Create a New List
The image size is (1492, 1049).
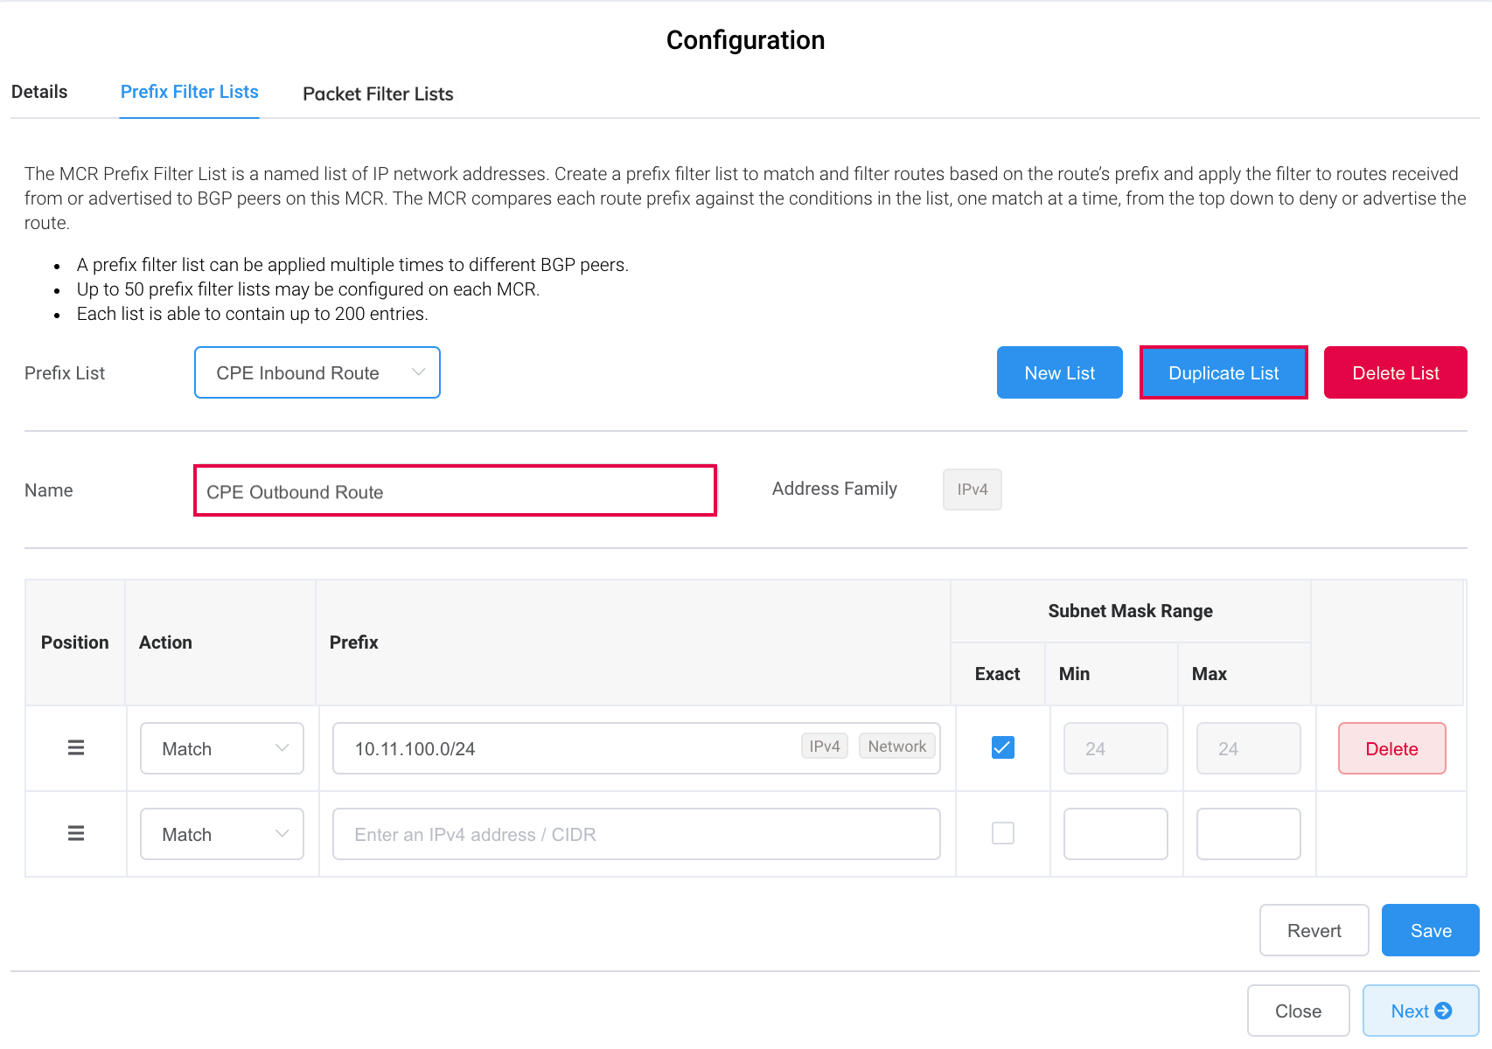click(1059, 372)
